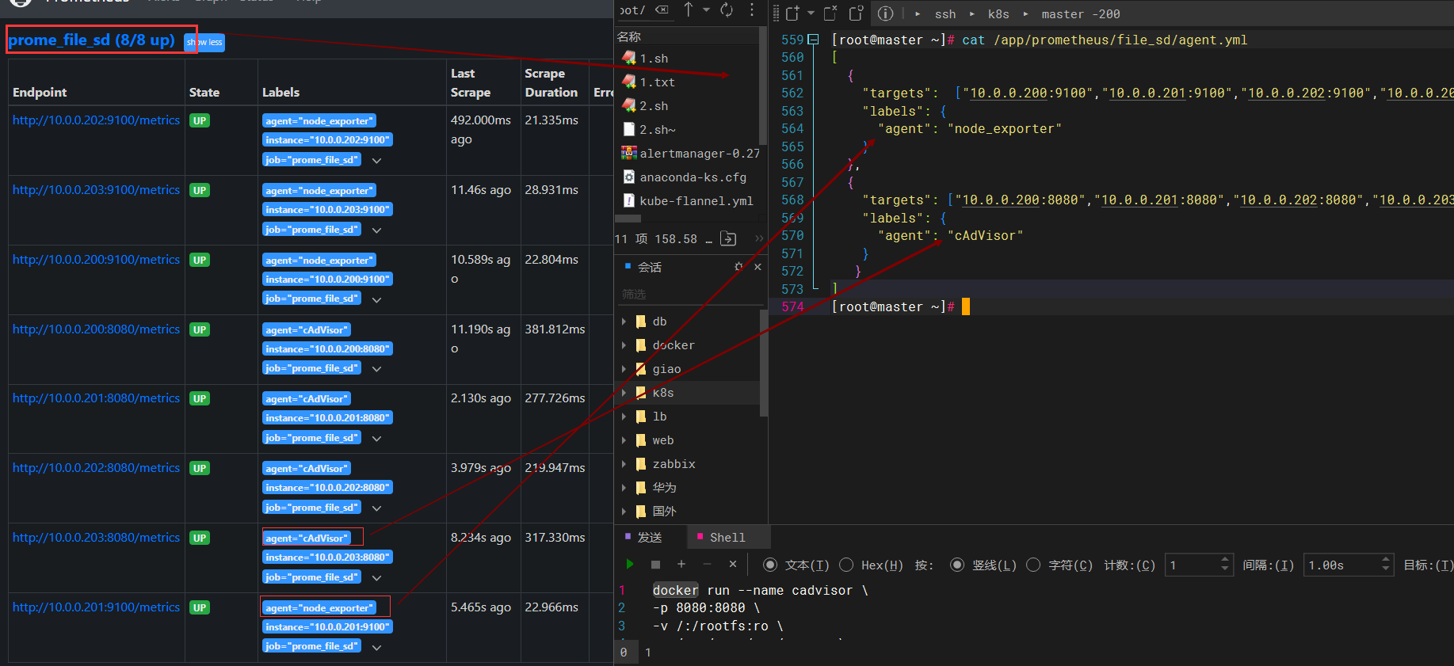
Task: Expand the lb session folder
Action: 624,417
